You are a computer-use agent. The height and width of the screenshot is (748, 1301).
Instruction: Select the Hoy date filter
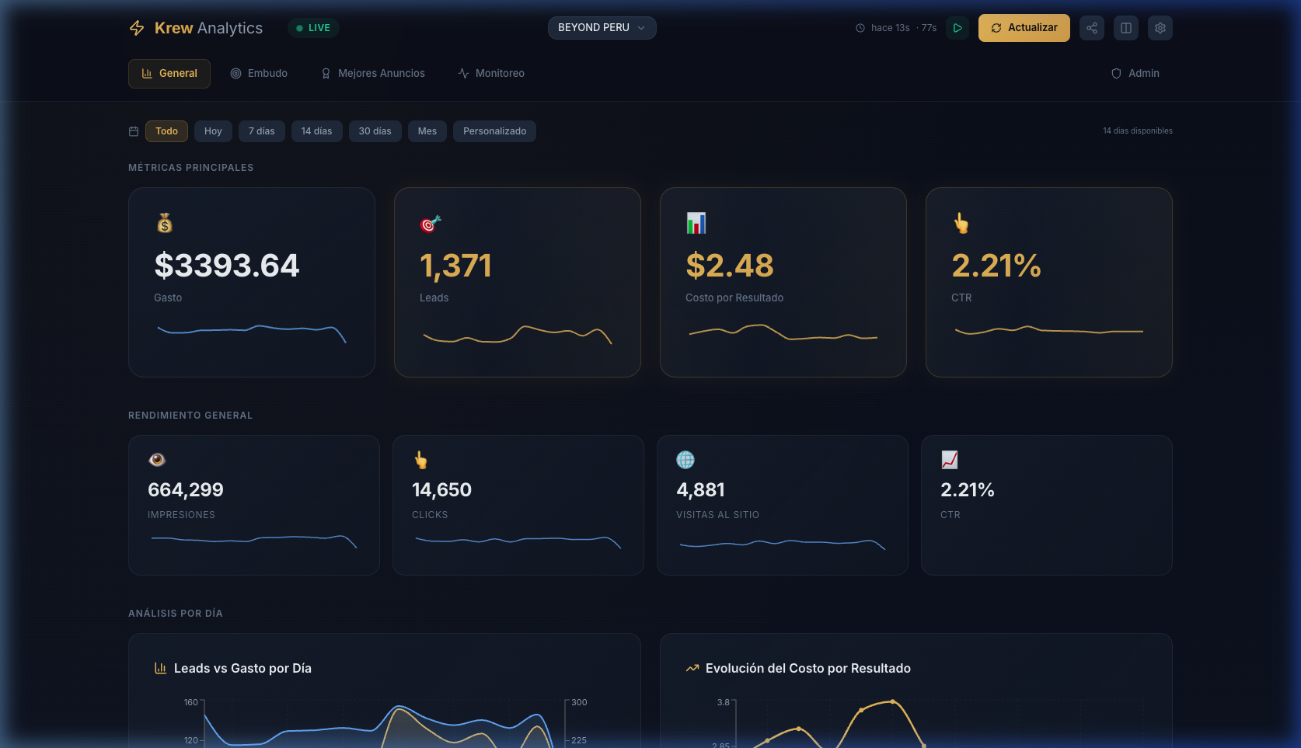213,131
